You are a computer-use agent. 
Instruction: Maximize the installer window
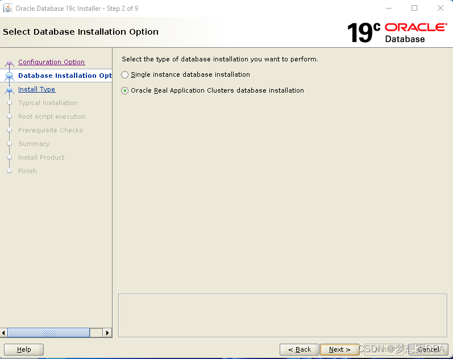tap(414, 8)
